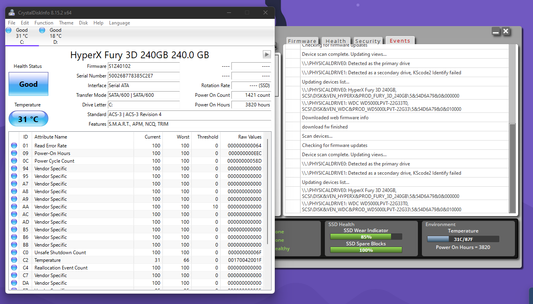Click the Drive Letter field
Screen dimensions: 533x304
[x=144, y=105]
